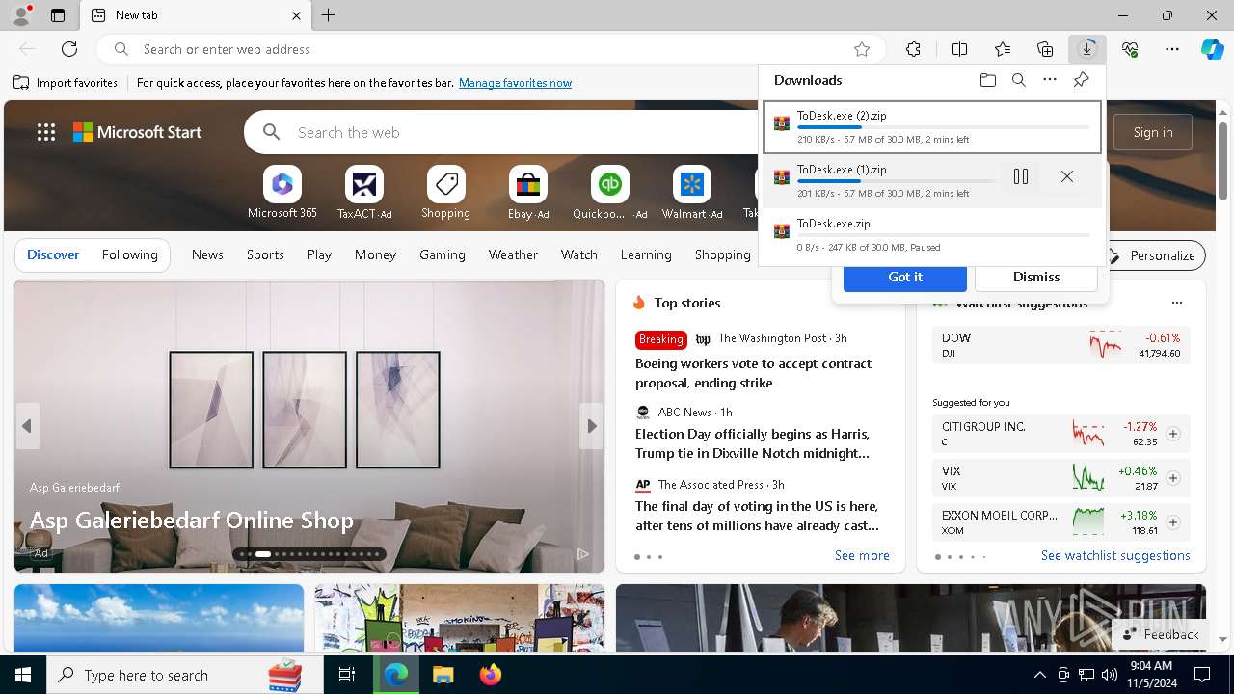Add Citigroup to watchlist

click(1173, 434)
